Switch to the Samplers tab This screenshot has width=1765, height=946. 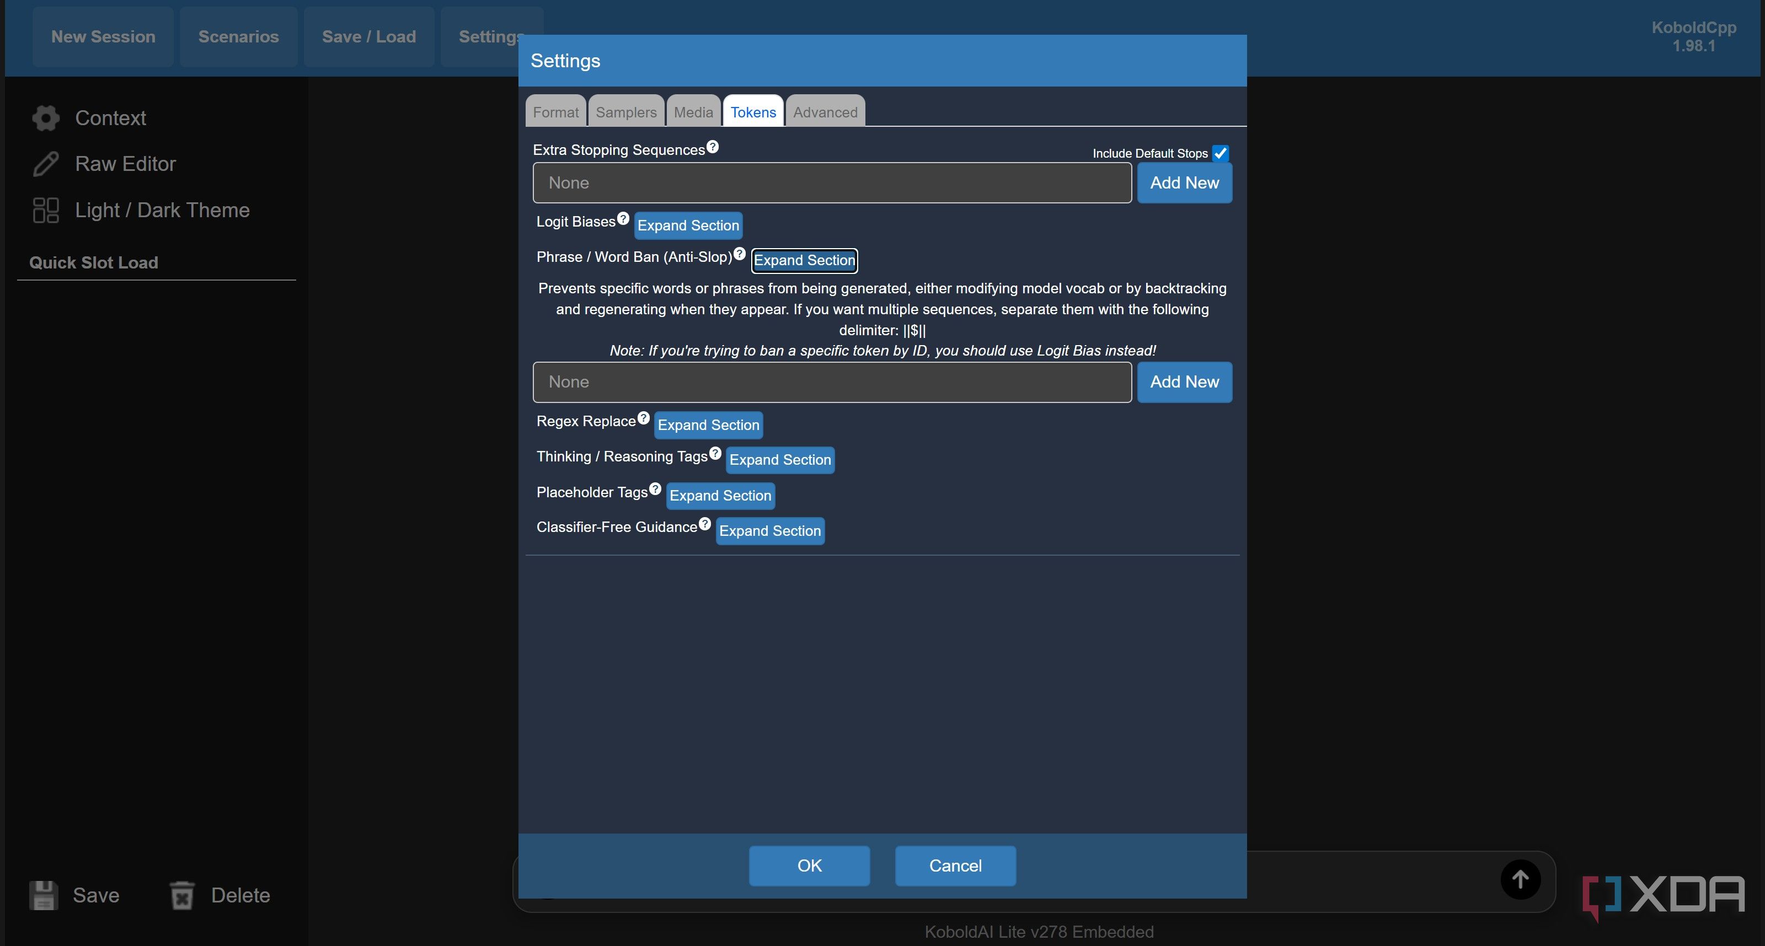point(626,112)
